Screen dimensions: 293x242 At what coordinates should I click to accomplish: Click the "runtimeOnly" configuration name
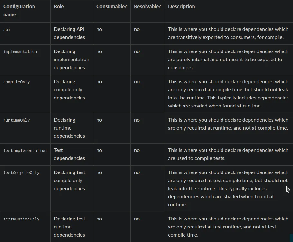(16, 120)
